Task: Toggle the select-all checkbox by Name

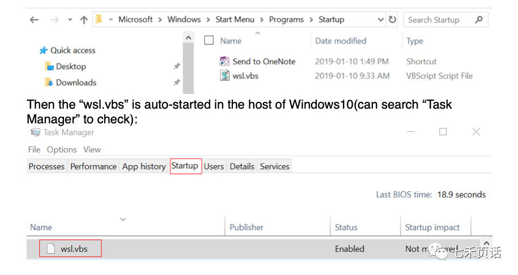Action: (209, 40)
